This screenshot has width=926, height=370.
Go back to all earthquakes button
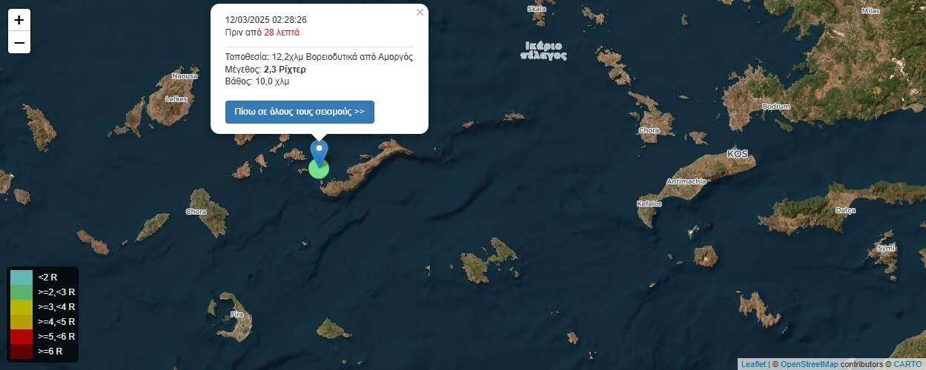tap(300, 112)
